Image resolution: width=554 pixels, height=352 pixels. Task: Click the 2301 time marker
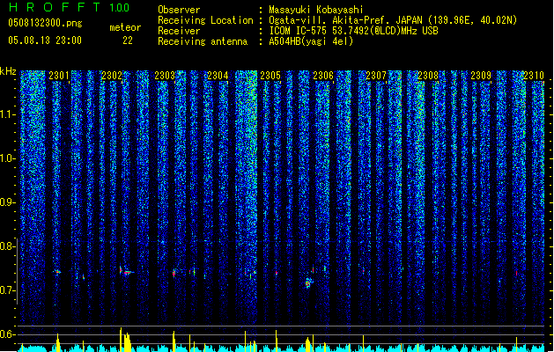click(59, 76)
